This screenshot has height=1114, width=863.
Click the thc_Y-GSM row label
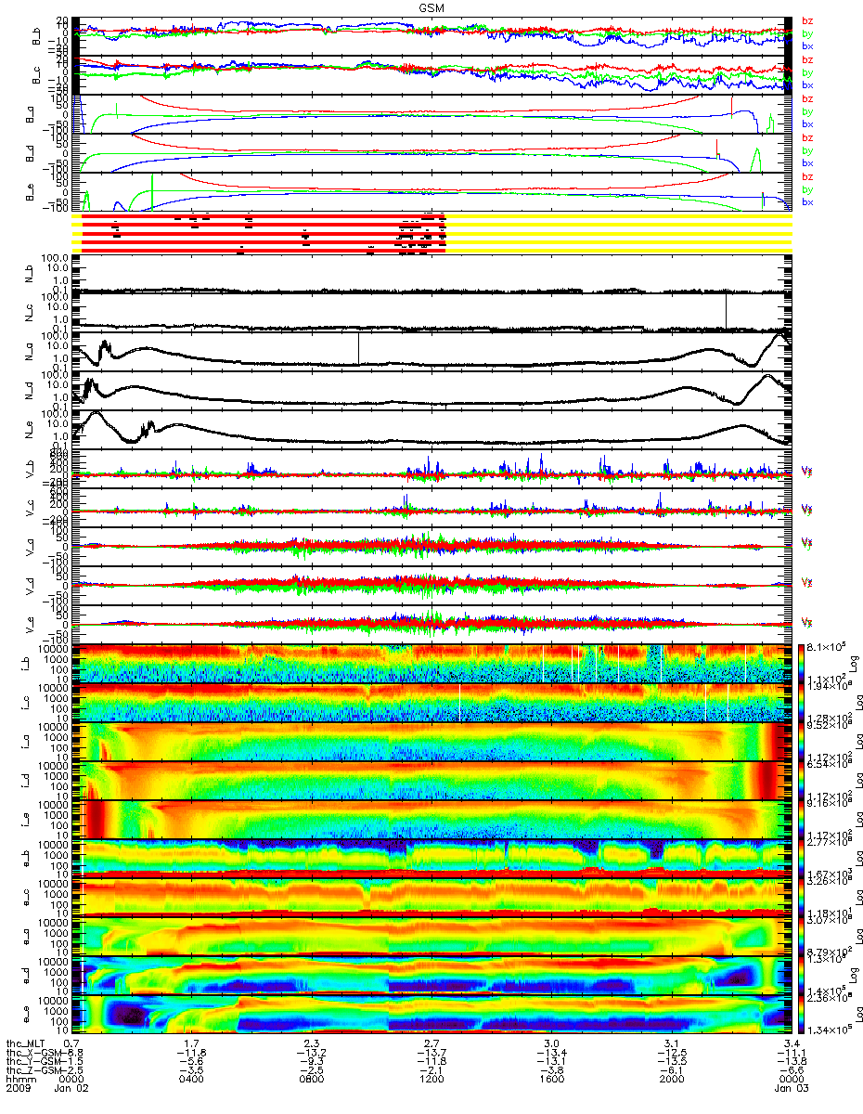pos(34,1062)
